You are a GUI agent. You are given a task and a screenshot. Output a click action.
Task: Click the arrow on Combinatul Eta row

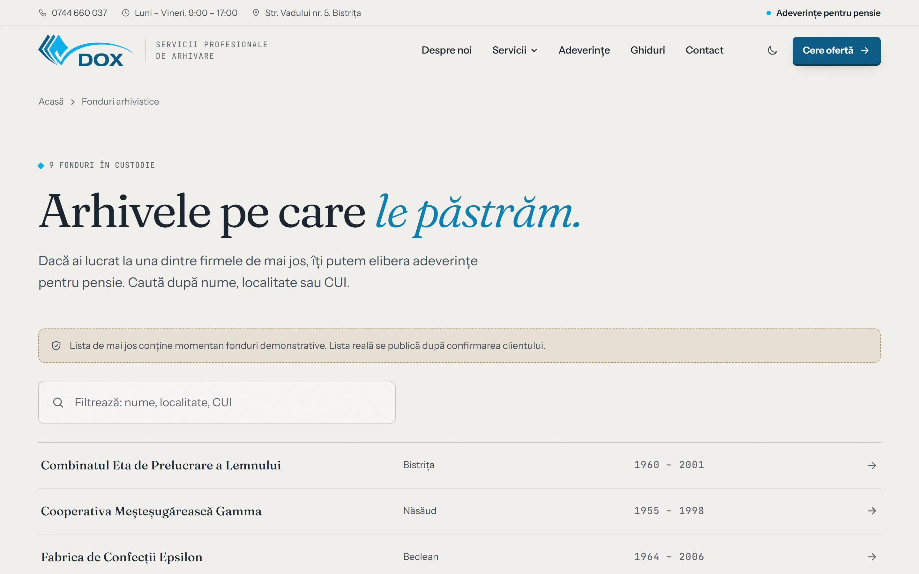point(872,465)
